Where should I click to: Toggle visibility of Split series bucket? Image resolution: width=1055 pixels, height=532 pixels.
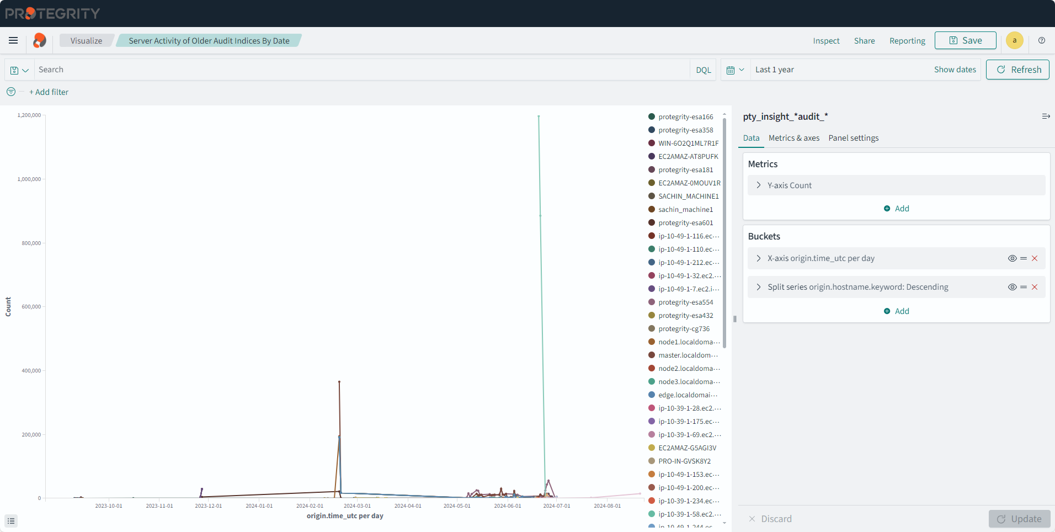click(x=1012, y=287)
